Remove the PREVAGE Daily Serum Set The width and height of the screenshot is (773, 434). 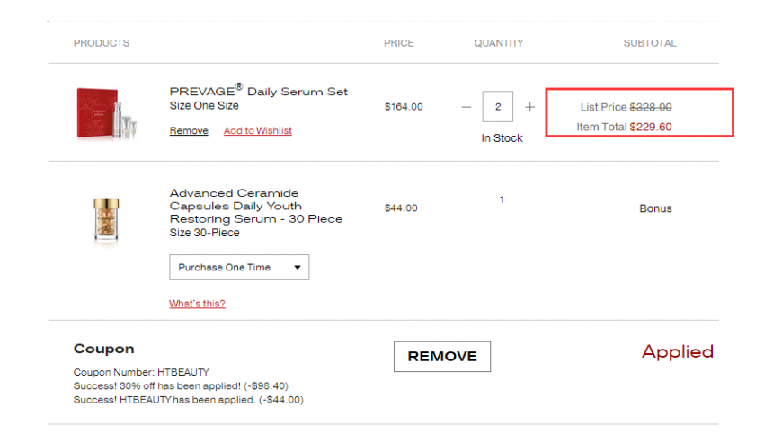(189, 130)
